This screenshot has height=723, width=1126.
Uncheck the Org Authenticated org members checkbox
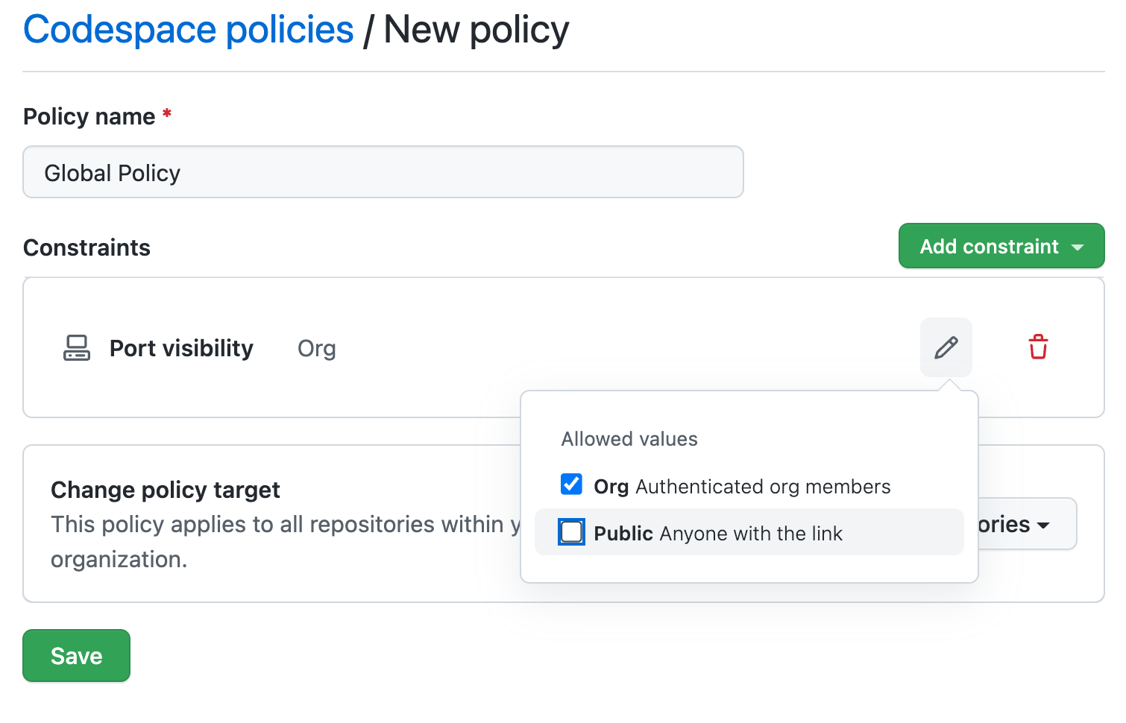[571, 484]
